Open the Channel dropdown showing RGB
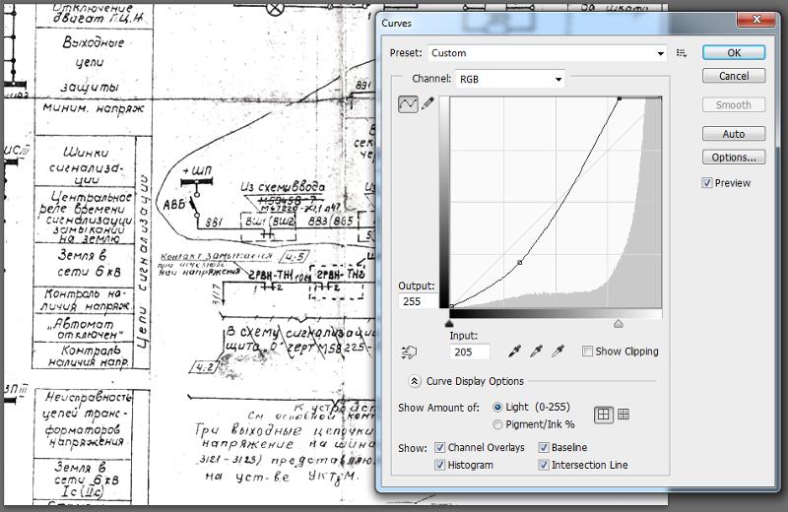Screen dimensions: 788x512 pyautogui.click(x=510, y=79)
